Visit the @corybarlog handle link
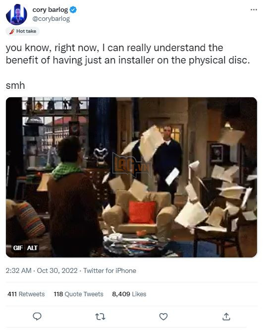Image resolution: width=264 pixels, height=330 pixels. pos(51,19)
